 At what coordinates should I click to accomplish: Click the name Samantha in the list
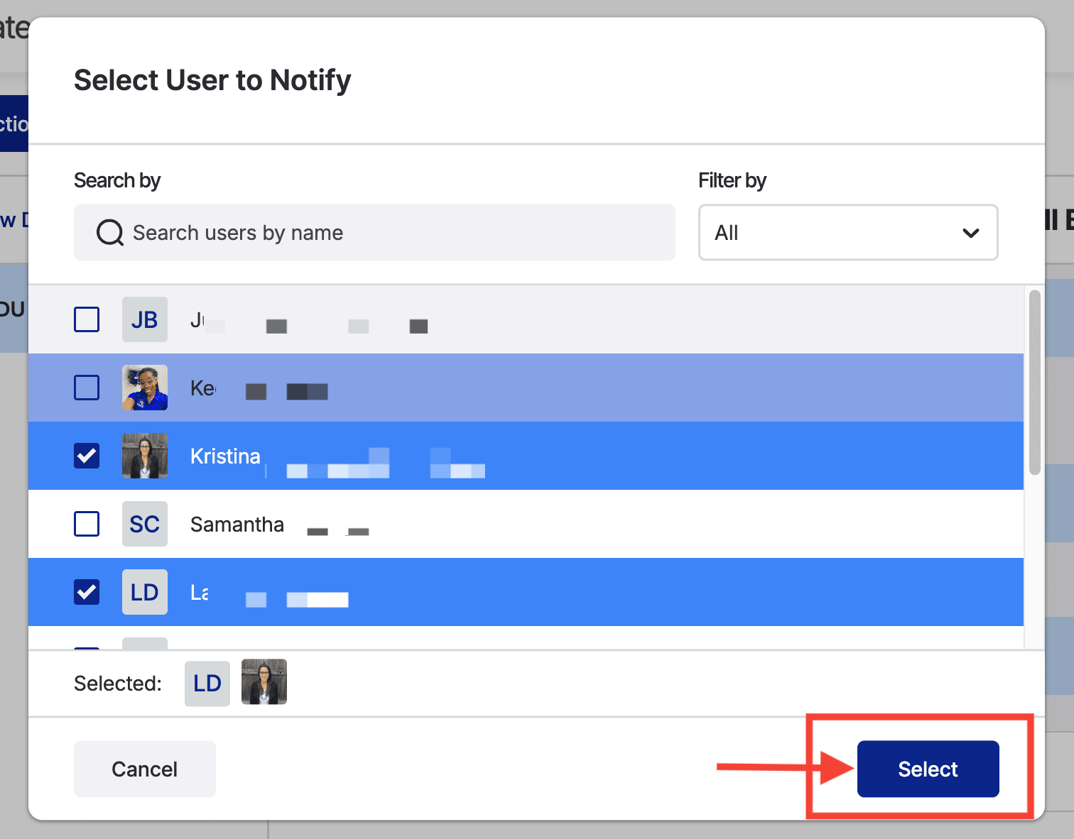(x=237, y=524)
